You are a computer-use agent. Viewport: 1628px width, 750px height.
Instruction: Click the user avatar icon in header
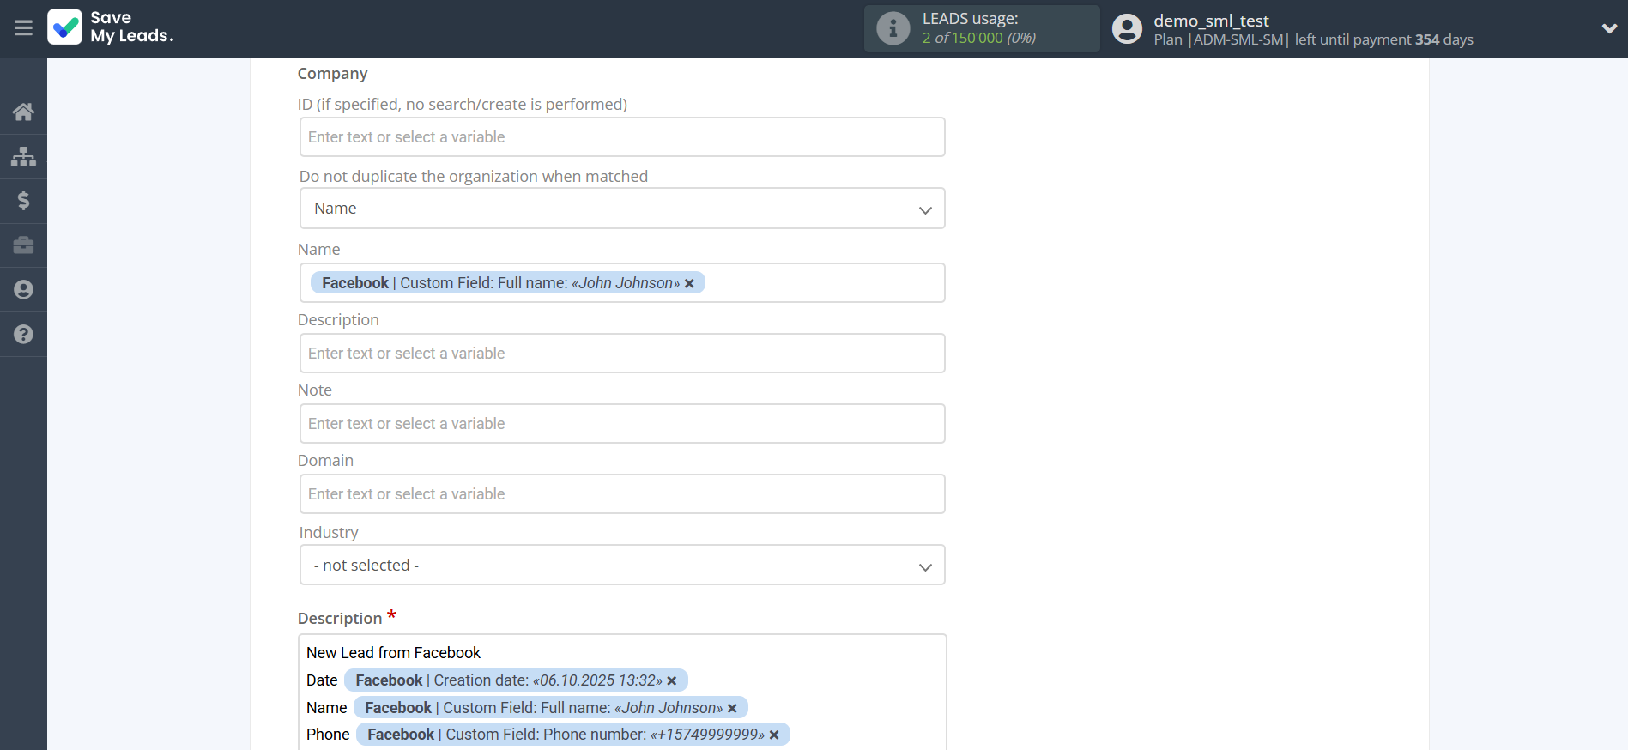1127,28
